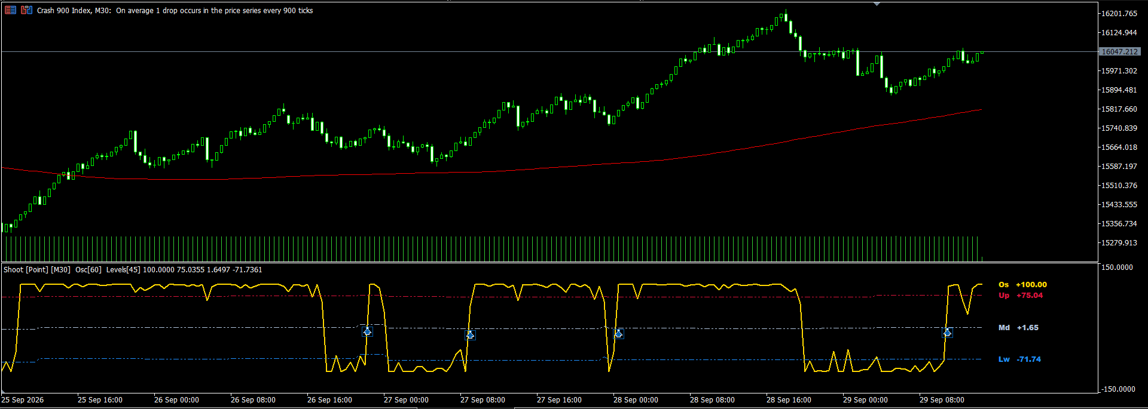Click the 15817.660 price scale label
Viewport: 1148px width, 409px height.
1119,109
